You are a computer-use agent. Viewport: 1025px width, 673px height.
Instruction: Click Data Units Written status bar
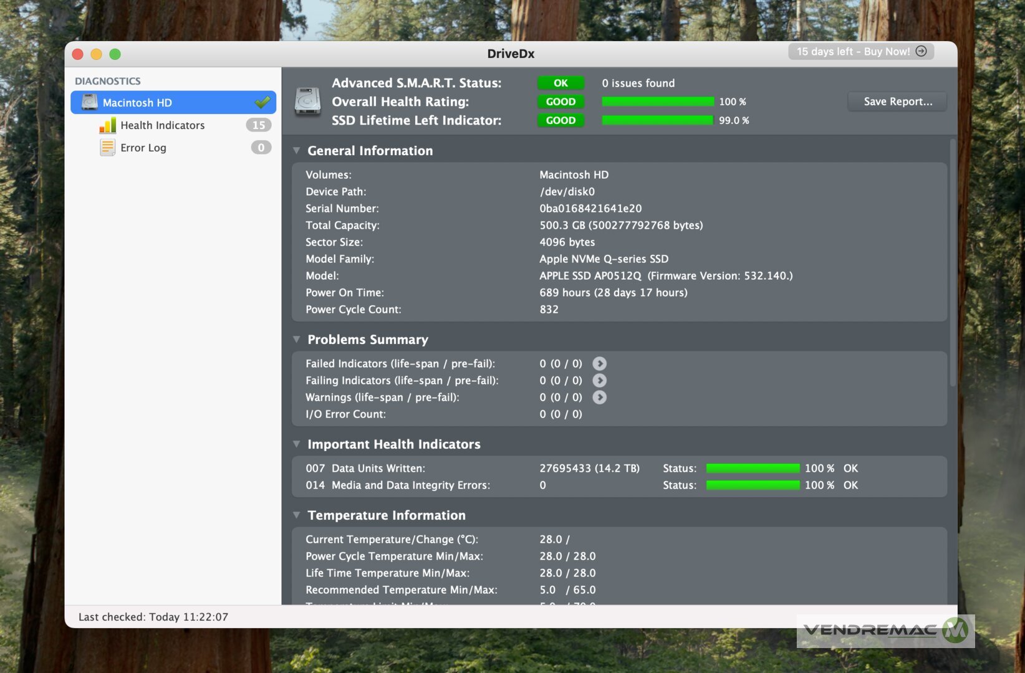753,468
